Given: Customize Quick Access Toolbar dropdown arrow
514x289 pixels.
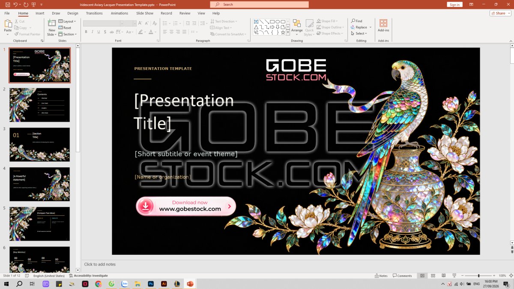Looking at the screenshot, I should pyautogui.click(x=41, y=4).
